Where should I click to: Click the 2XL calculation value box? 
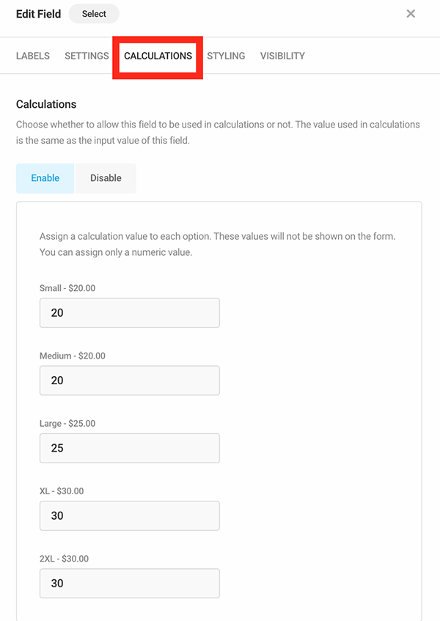click(x=129, y=583)
